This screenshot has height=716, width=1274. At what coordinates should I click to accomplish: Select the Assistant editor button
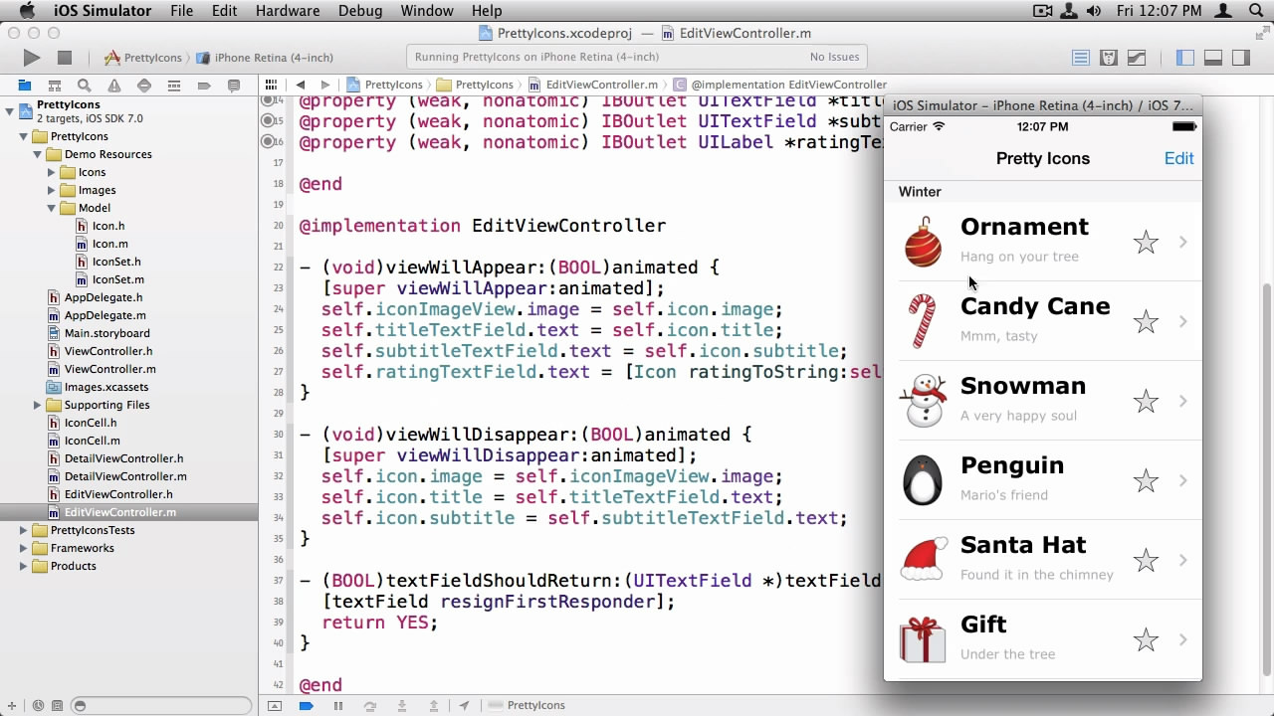tap(1109, 58)
